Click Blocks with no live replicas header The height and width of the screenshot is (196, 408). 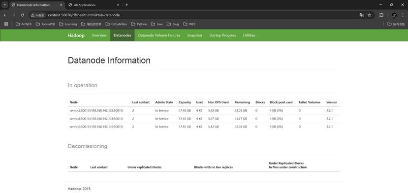click(214, 167)
